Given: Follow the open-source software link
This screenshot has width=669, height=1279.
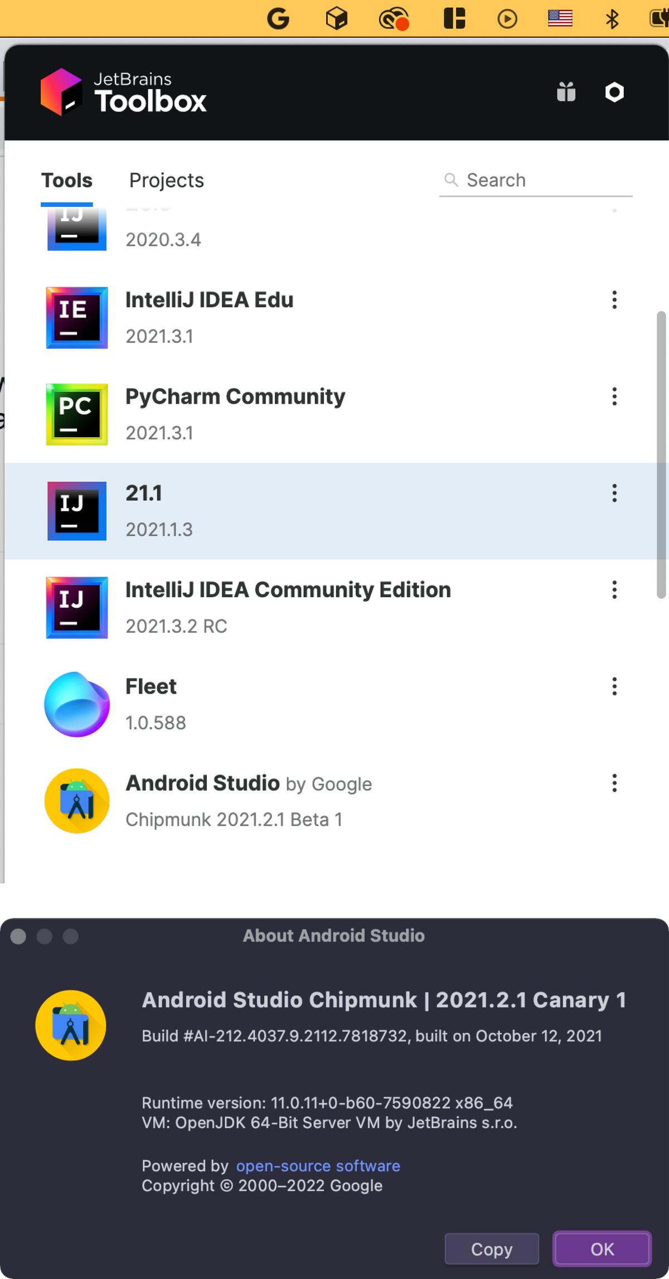Looking at the screenshot, I should [x=318, y=1166].
